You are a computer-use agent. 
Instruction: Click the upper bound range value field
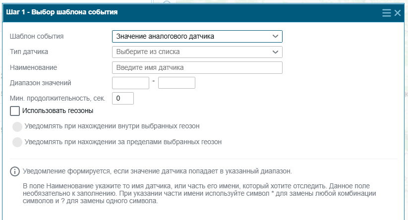coord(176,83)
